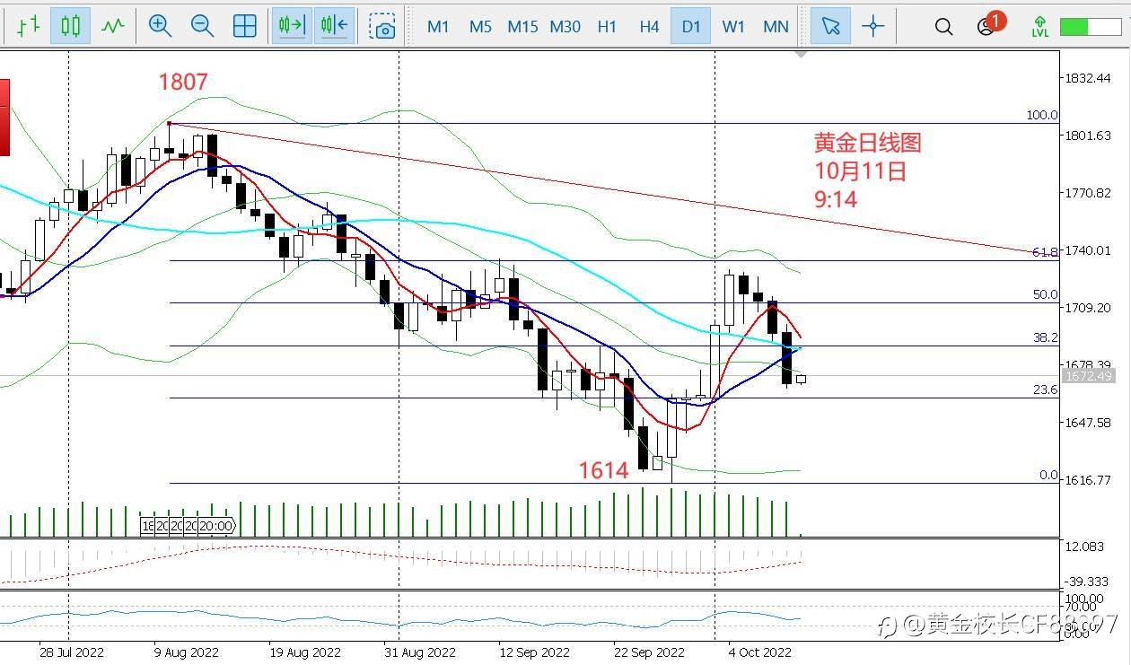Viewport: 1131px width, 665px height.
Task: Click the 28 Jul 2022 date label
Action: point(73,652)
